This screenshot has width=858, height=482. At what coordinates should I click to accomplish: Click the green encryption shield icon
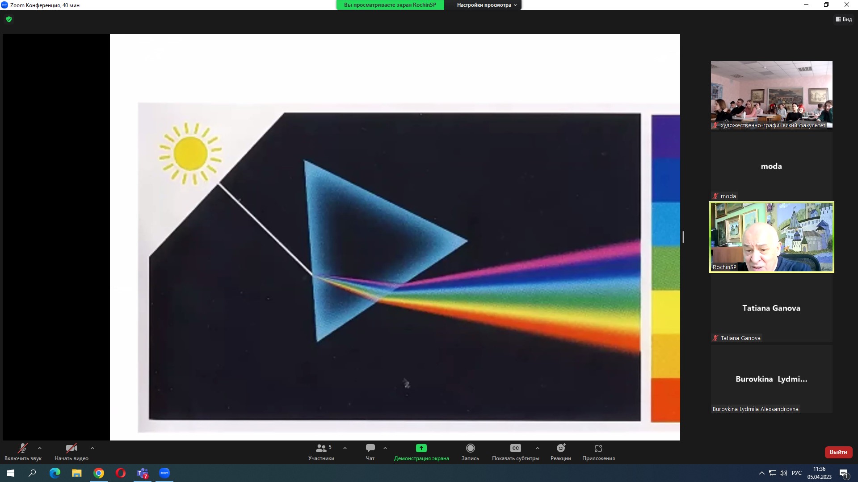click(9, 19)
